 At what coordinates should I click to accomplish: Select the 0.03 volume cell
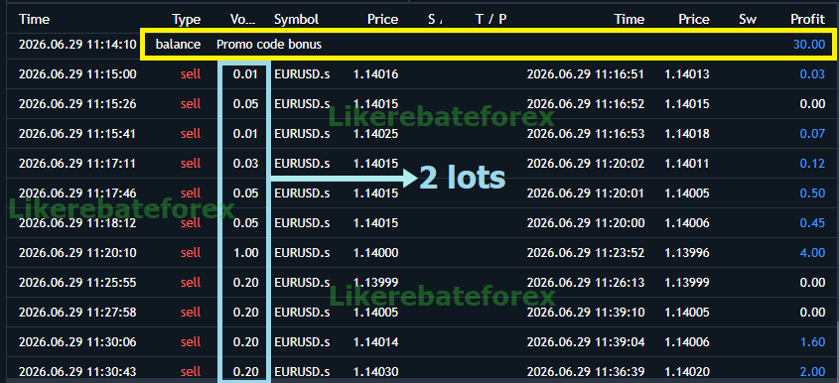pos(245,163)
